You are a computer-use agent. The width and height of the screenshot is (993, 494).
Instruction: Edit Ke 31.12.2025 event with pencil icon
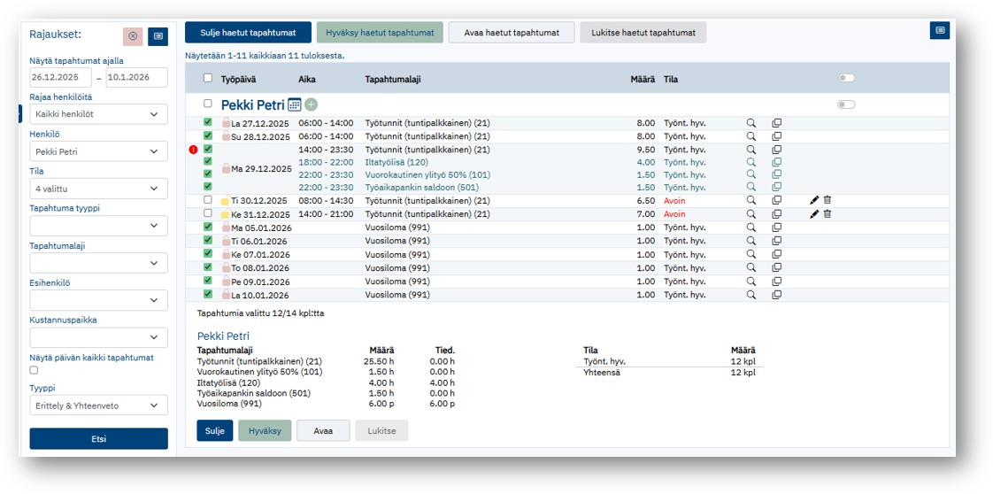pyautogui.click(x=814, y=214)
